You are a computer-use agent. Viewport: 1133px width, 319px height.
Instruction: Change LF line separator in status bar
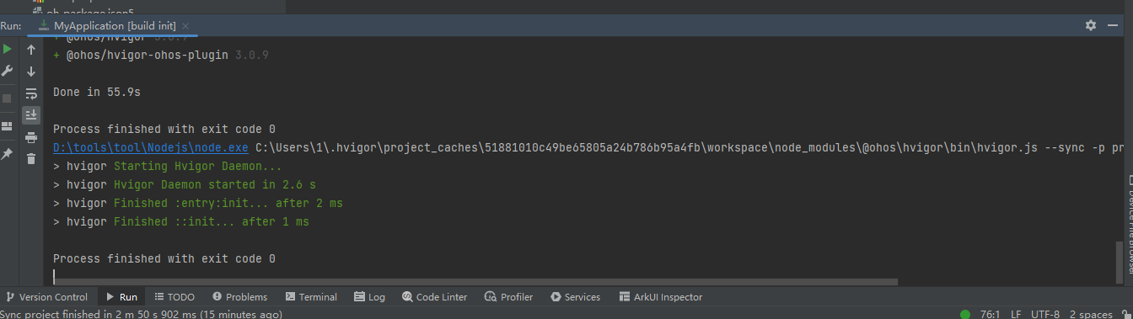coord(1016,314)
